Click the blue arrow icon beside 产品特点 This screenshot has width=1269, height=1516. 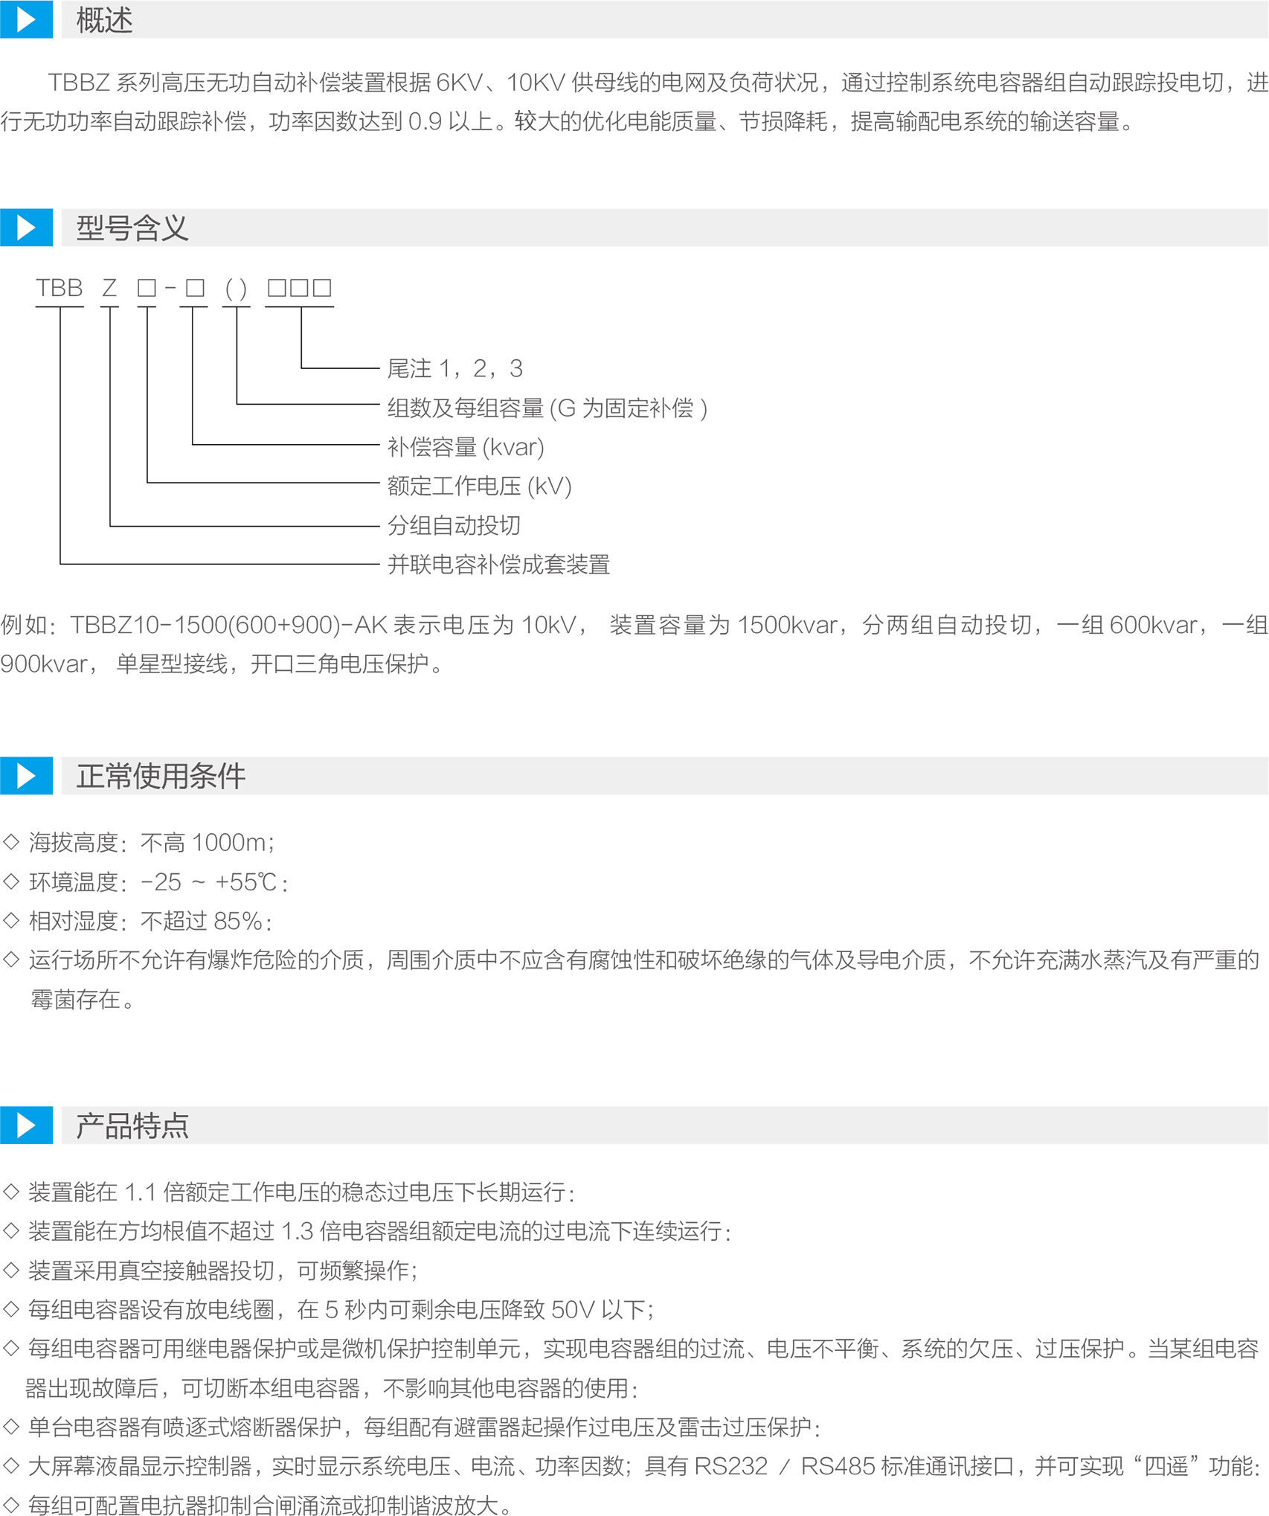click(26, 1125)
